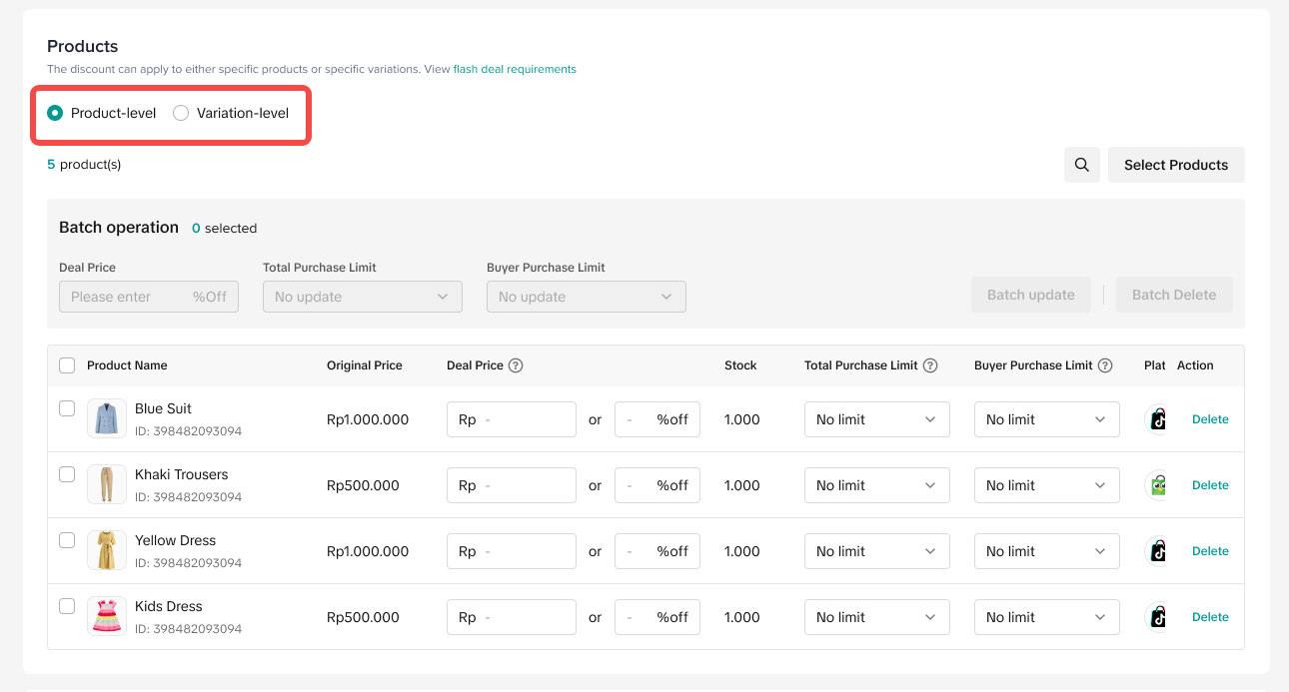Screen dimensions: 1289x692
Task: Click green platform icon for Khaki Trousers
Action: (1157, 485)
